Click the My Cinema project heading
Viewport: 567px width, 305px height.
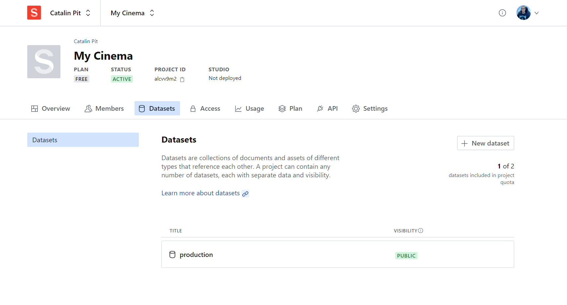point(103,56)
